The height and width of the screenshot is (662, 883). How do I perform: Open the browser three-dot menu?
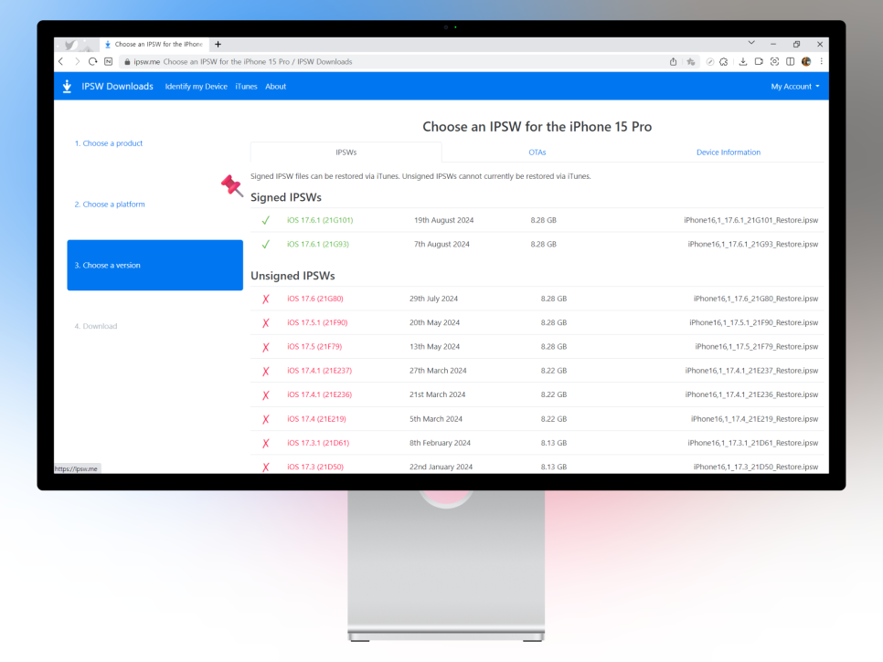pos(821,61)
